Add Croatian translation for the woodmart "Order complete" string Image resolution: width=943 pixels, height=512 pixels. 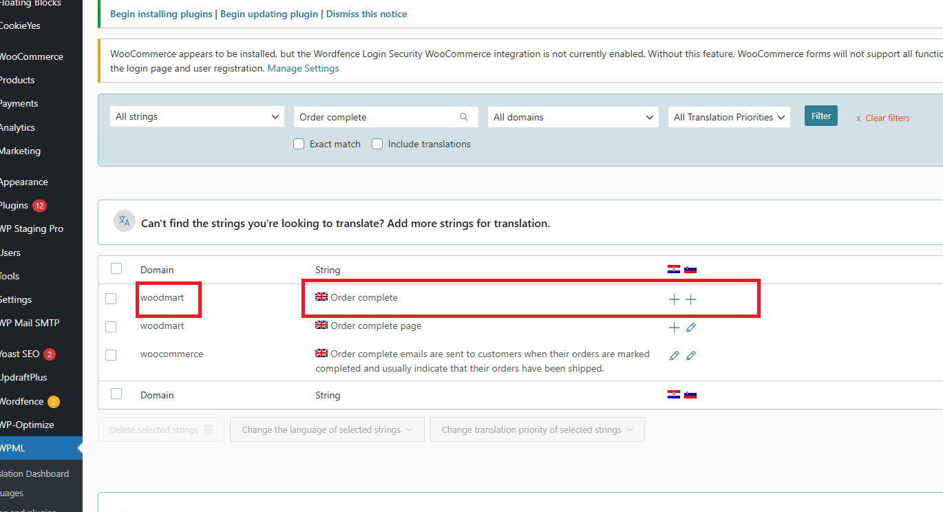[674, 299]
